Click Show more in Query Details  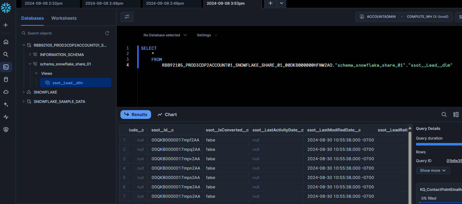tap(433, 171)
